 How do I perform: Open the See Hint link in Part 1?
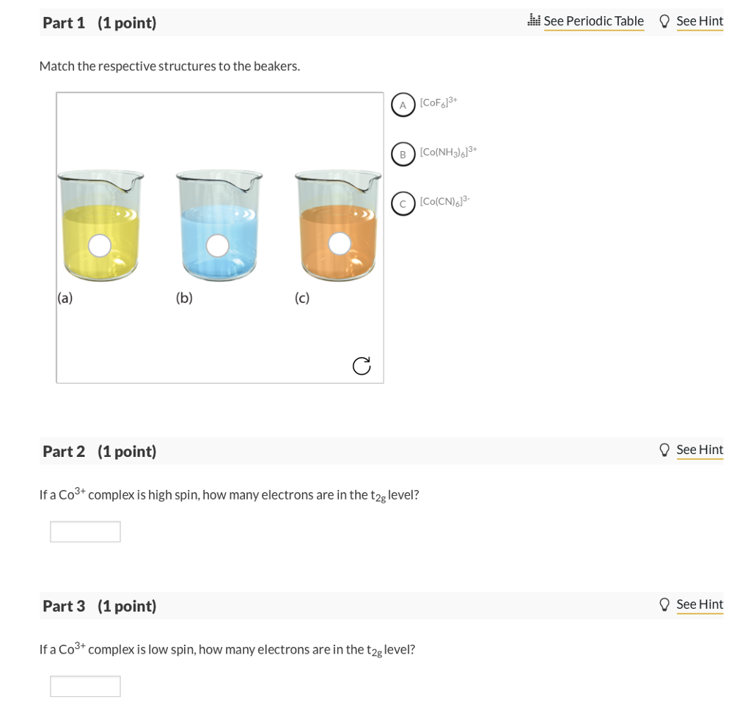(699, 21)
